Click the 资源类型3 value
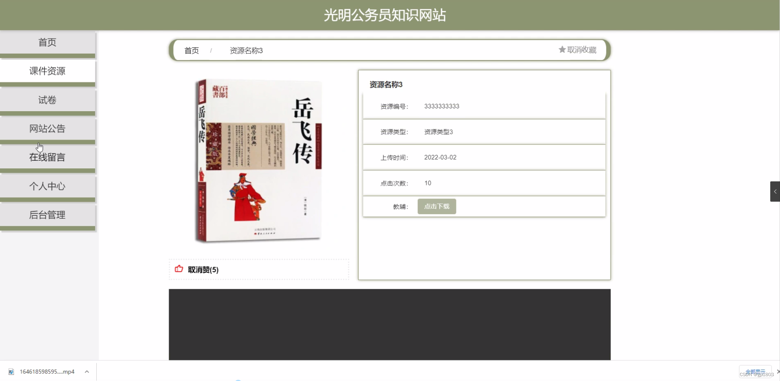Viewport: 780px width, 381px height. [x=438, y=132]
